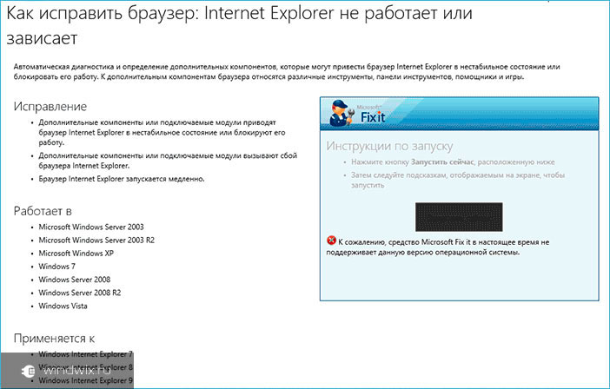Click list item 'Windows 7'
The width and height of the screenshot is (610, 389).
coord(56,267)
